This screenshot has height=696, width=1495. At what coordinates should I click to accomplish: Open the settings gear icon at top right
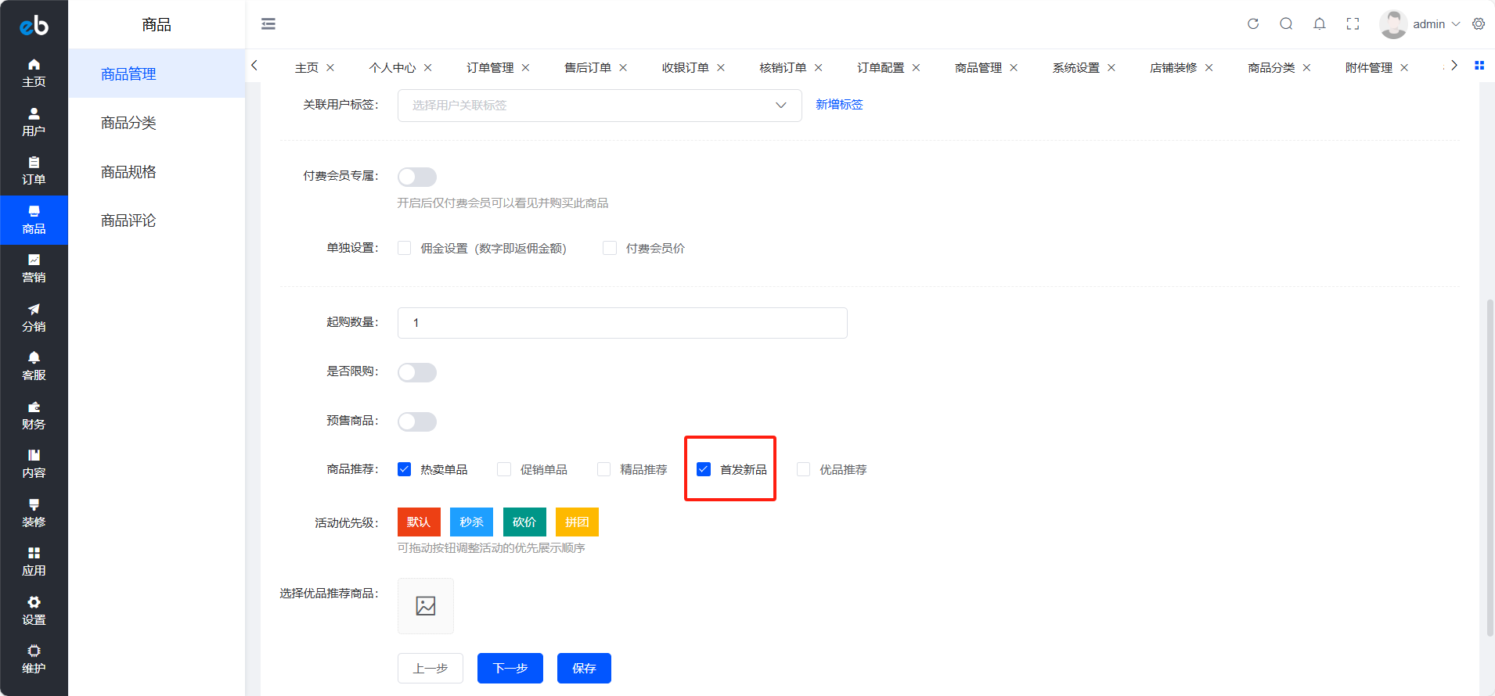pyautogui.click(x=1479, y=24)
